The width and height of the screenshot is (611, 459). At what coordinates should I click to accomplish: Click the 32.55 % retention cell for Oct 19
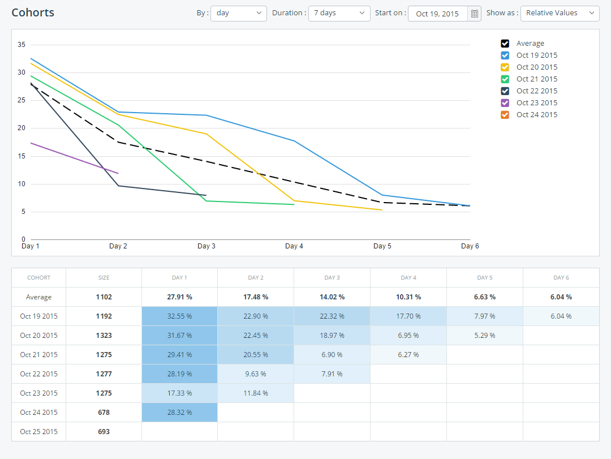click(x=179, y=316)
